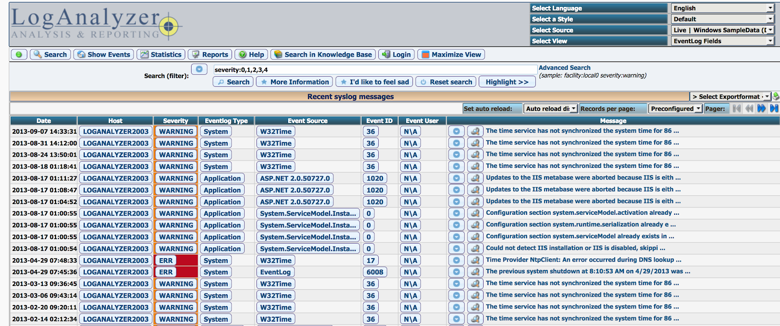The image size is (780, 326).
Task: Go to the next page in pager
Action: (761, 108)
